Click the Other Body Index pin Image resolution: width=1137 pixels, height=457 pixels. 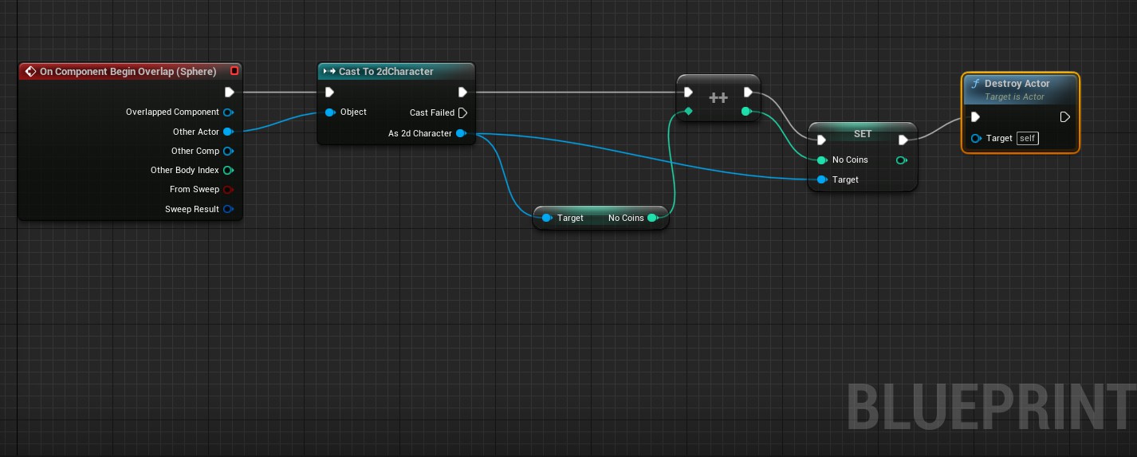click(228, 170)
